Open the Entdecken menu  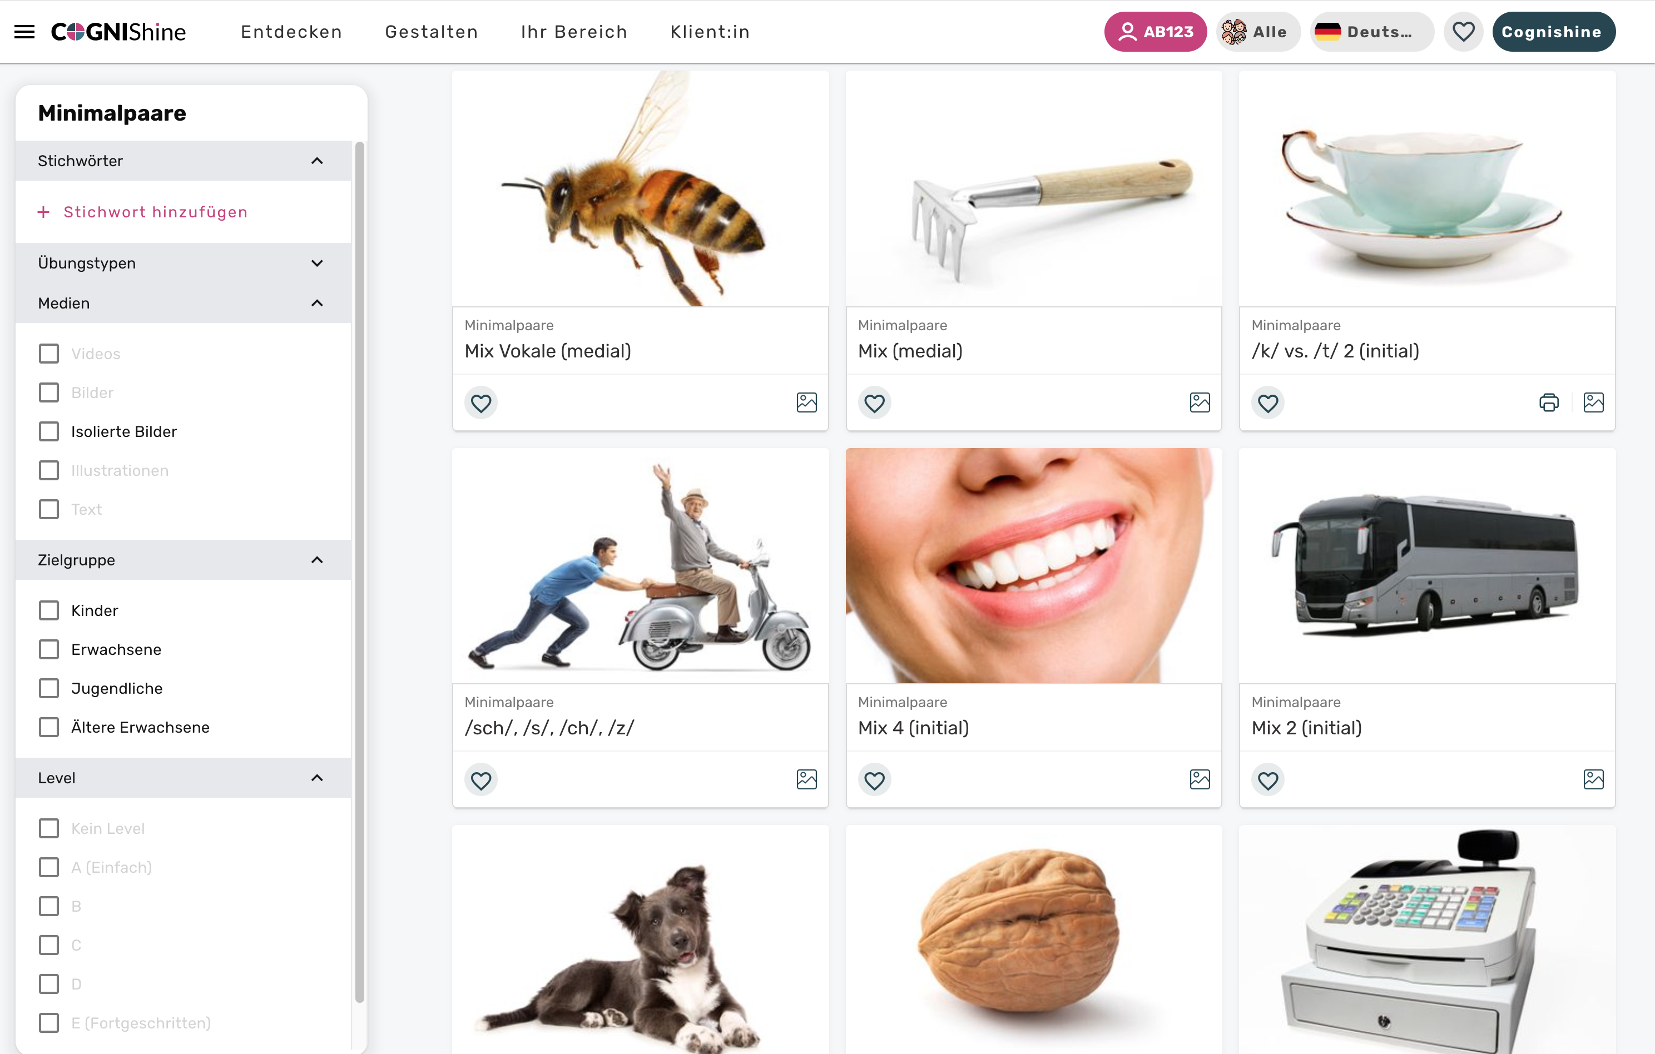[x=291, y=32]
